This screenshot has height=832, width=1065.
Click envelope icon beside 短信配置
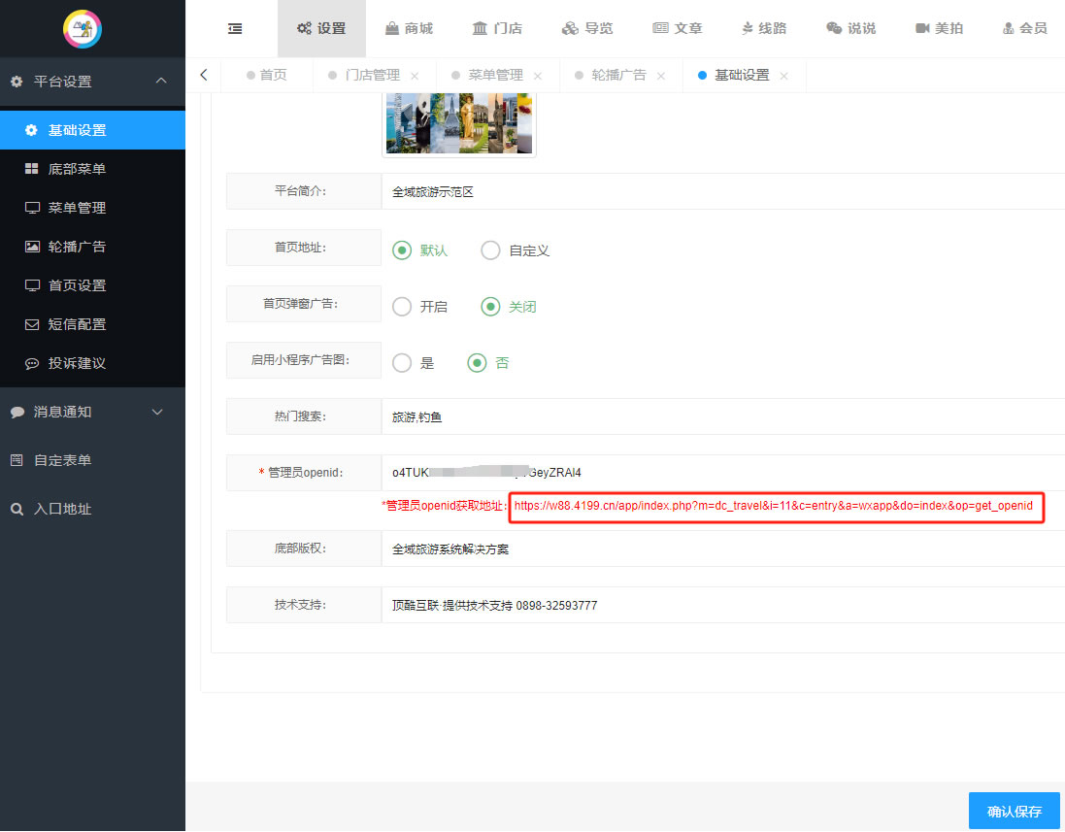pyautogui.click(x=32, y=324)
